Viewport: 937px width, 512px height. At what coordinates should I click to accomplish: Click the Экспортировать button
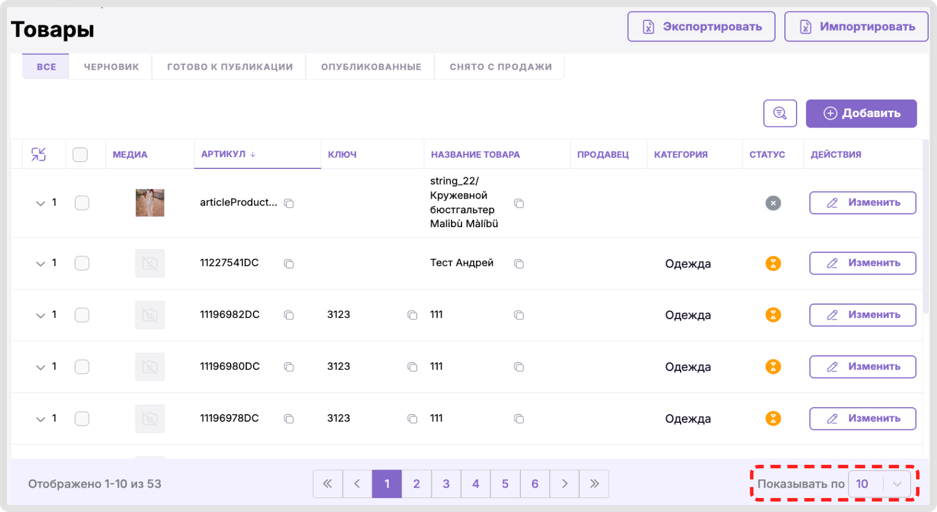point(702,27)
